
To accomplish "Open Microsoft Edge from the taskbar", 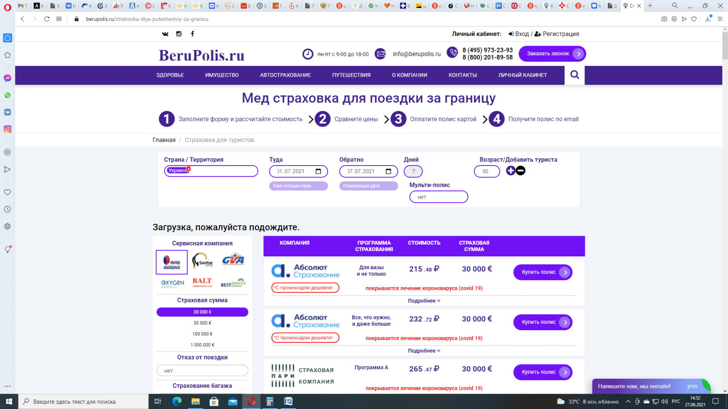I will 177,401.
